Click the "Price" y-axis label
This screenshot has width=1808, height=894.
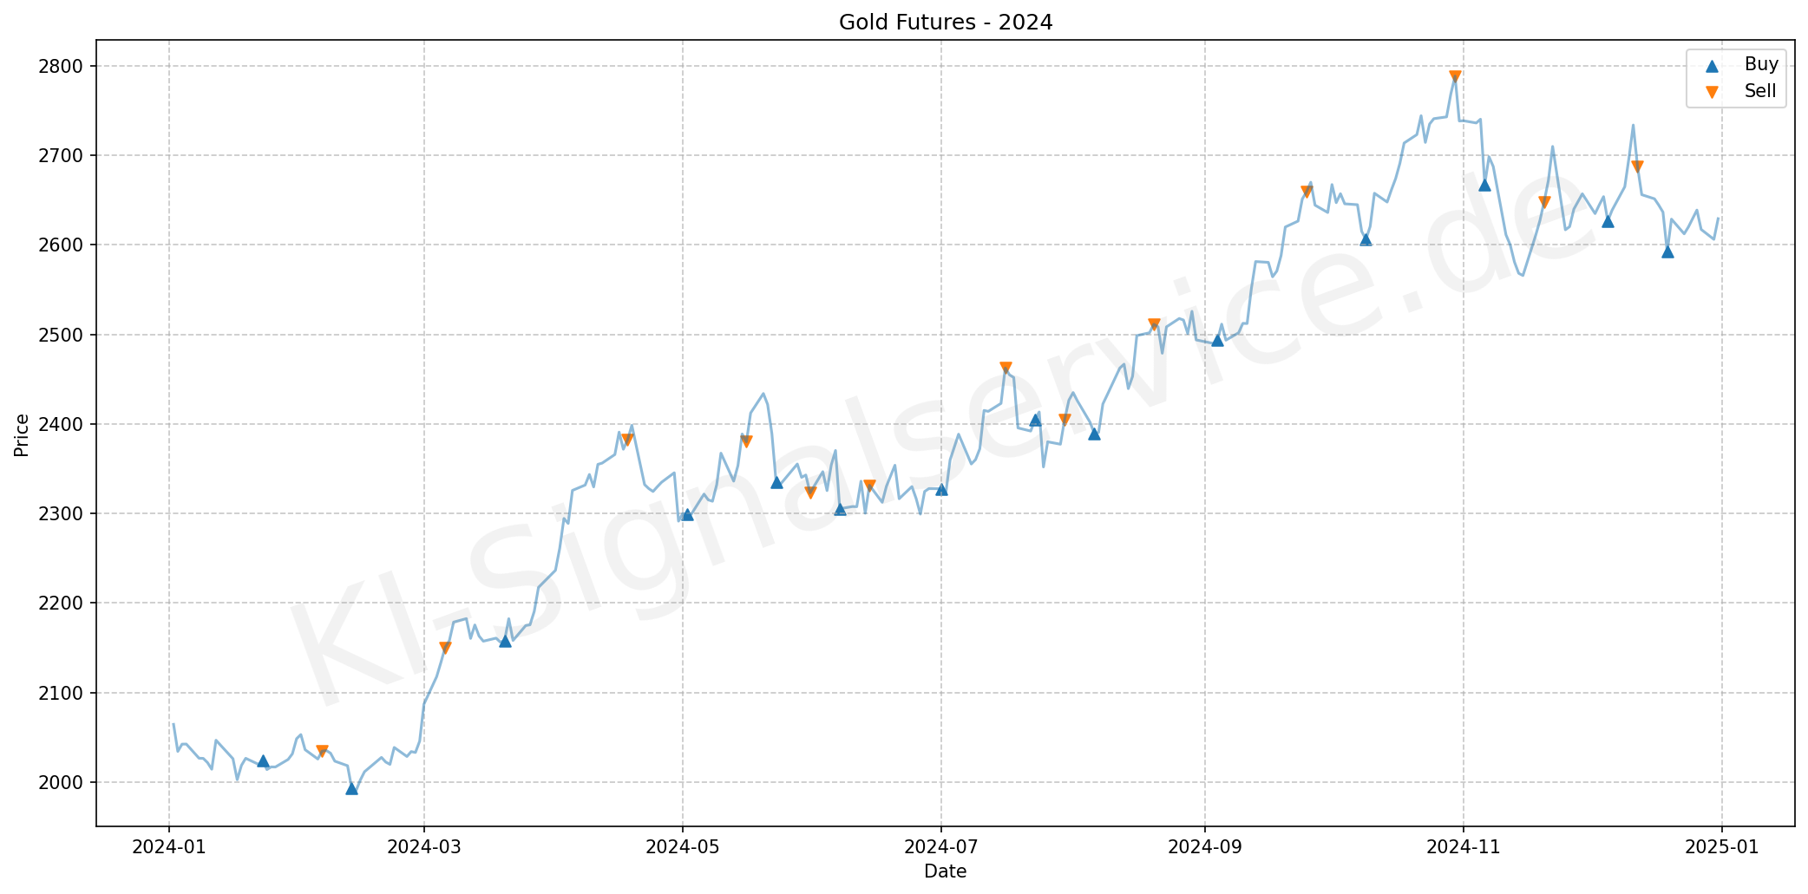pyautogui.click(x=22, y=435)
